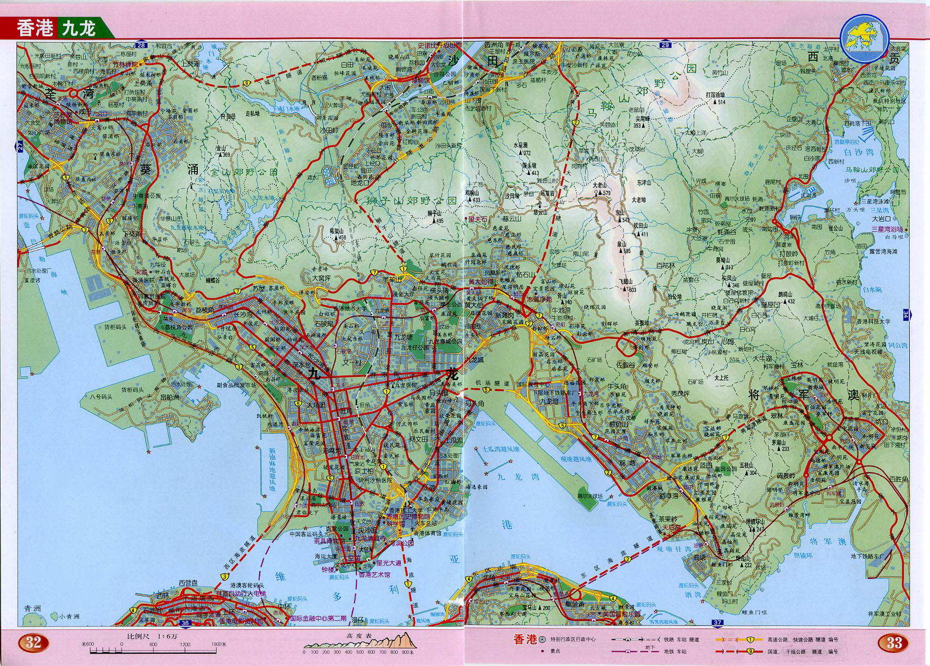Click the administrative center symbol in legend
The height and width of the screenshot is (666, 930).
[x=542, y=639]
